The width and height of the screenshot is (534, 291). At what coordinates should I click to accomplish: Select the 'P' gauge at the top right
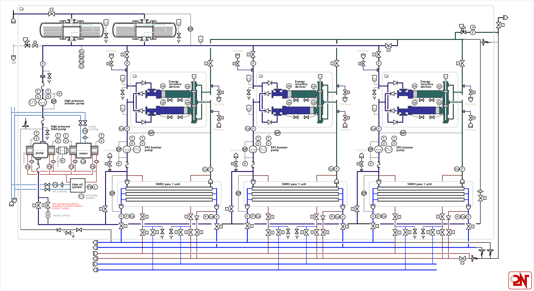point(473,28)
